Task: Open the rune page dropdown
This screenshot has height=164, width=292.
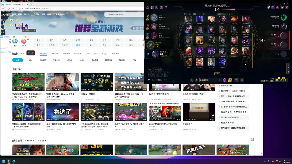Action: (x=210, y=80)
